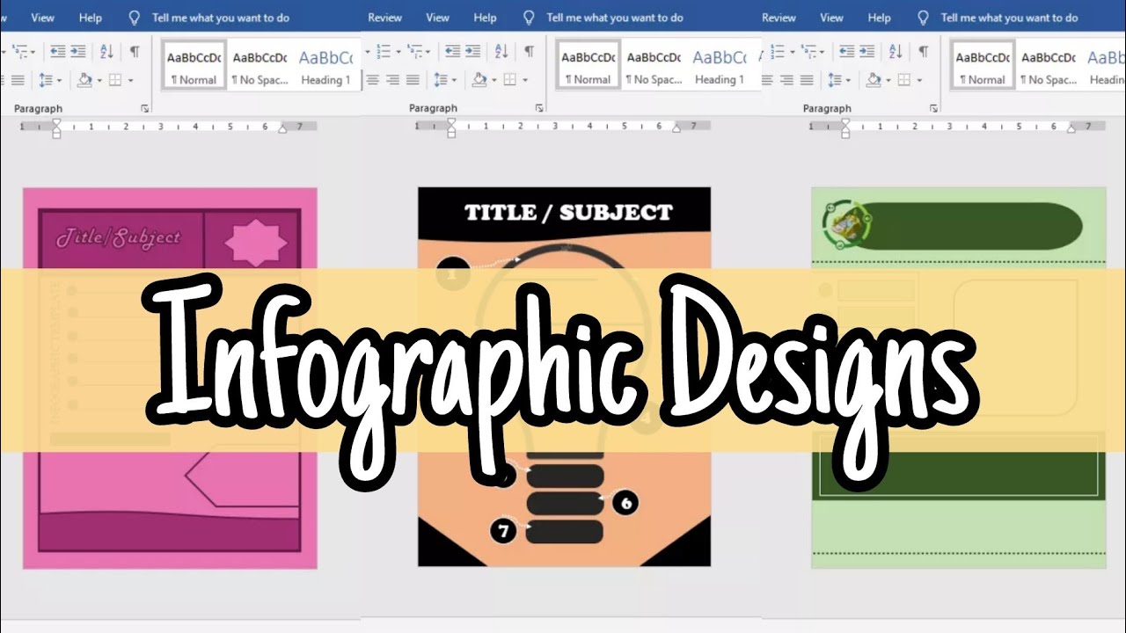Toggle paragraph marks in the pink infographic window
The image size is (1126, 633).
pyautogui.click(x=135, y=52)
